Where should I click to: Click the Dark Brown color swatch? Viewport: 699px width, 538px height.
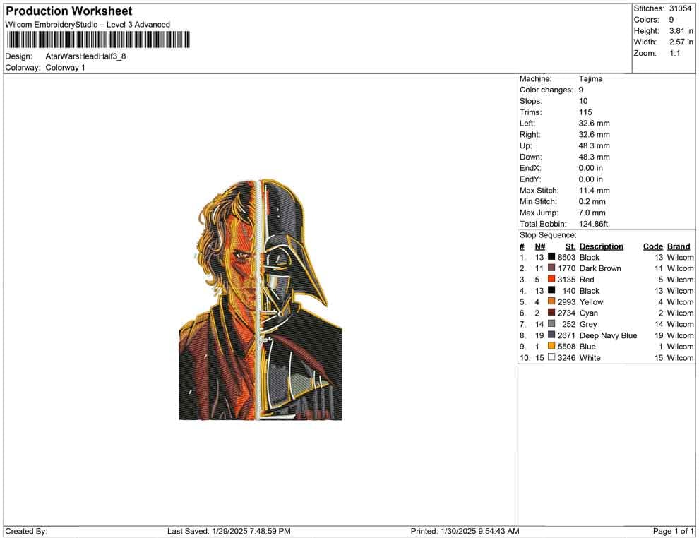click(x=551, y=268)
